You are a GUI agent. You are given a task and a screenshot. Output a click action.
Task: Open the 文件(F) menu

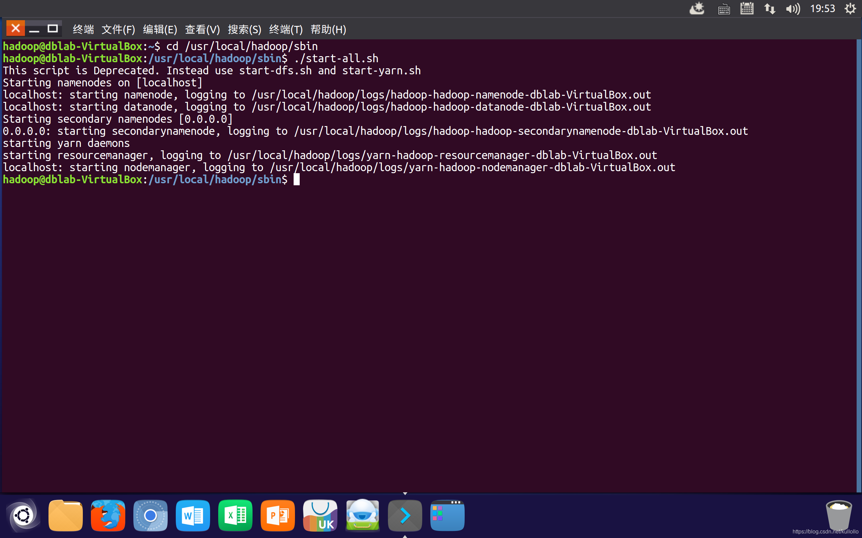pos(118,29)
